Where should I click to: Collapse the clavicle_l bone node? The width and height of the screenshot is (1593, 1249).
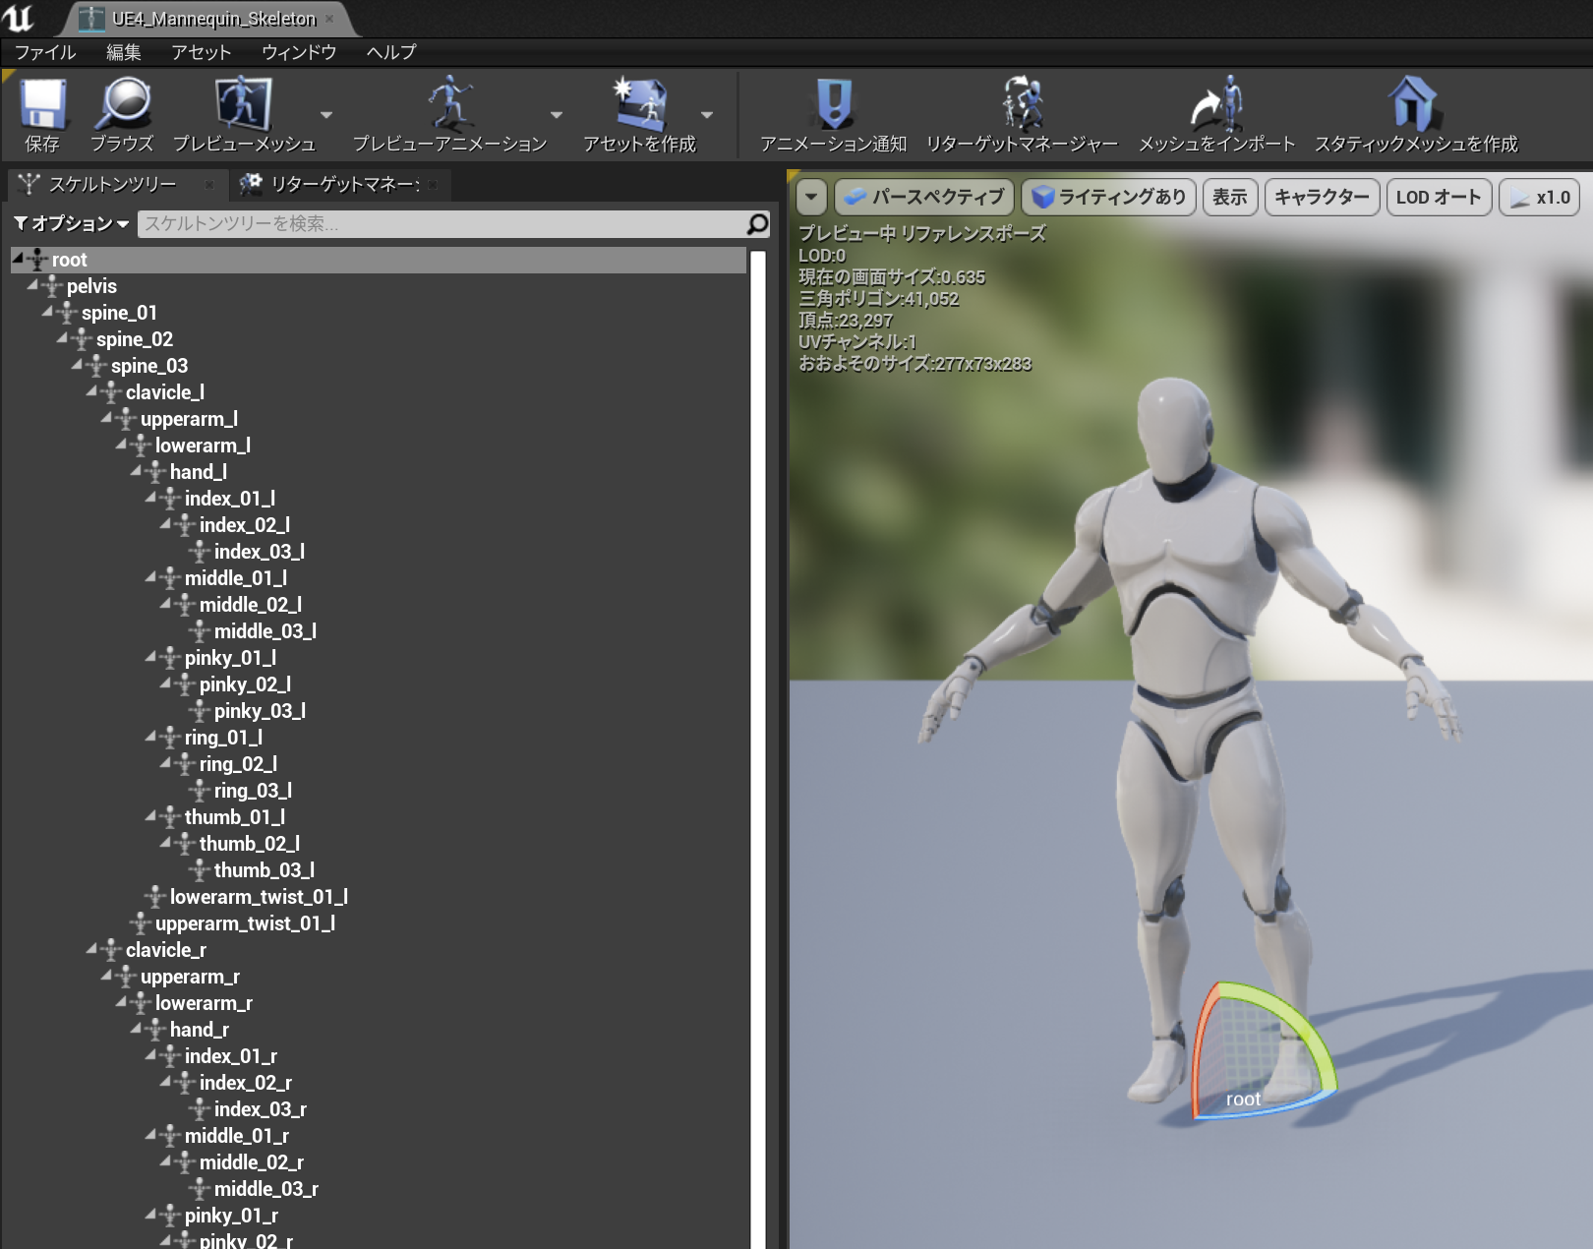coord(91,390)
